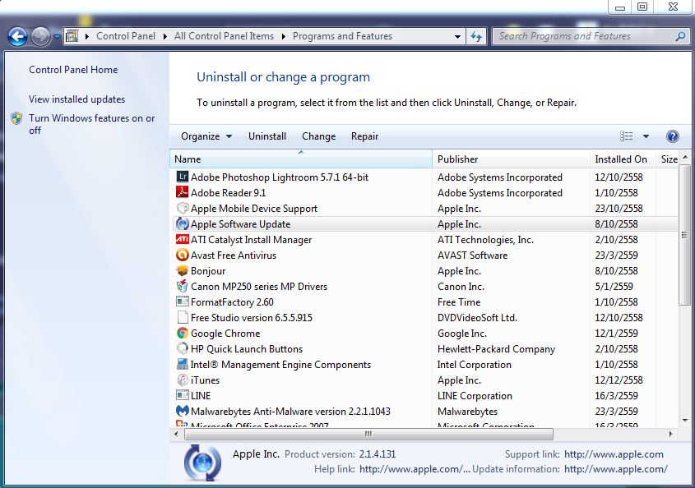Click the change view icon
Viewport: 695px width, 488px height.
point(626,136)
